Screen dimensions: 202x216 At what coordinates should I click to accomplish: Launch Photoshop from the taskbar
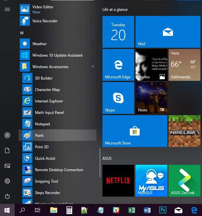[163, 210]
